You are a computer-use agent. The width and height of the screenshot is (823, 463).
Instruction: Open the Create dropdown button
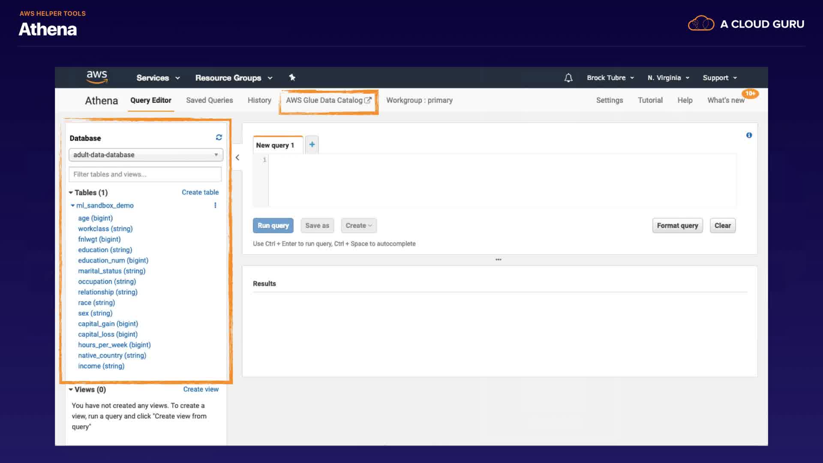coord(359,225)
